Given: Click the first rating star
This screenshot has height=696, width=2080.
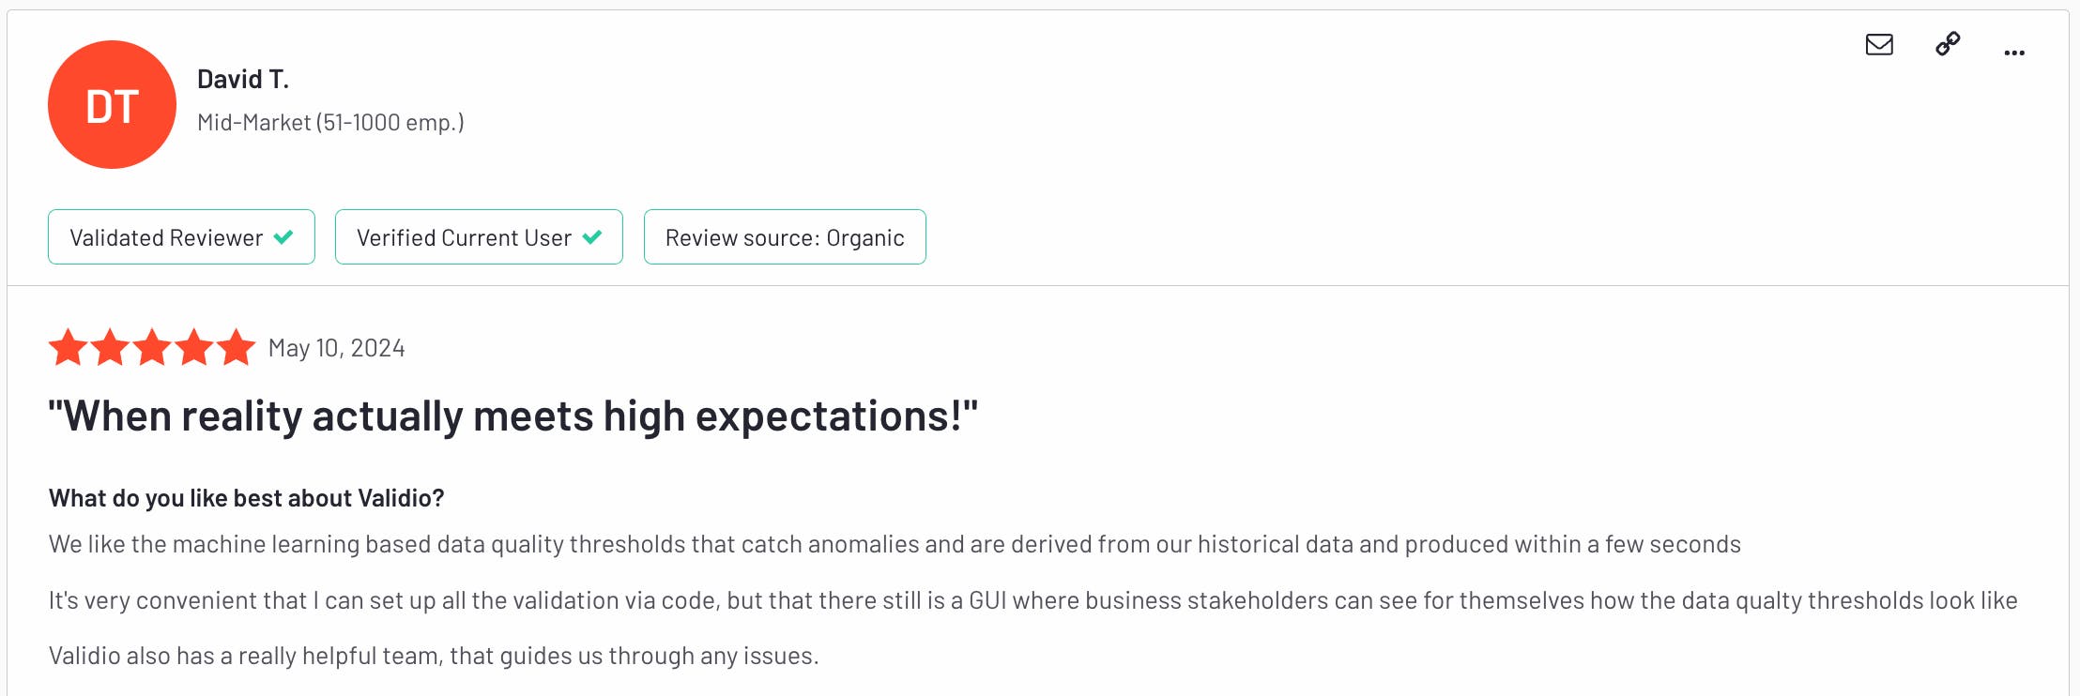Looking at the screenshot, I should click(x=68, y=347).
